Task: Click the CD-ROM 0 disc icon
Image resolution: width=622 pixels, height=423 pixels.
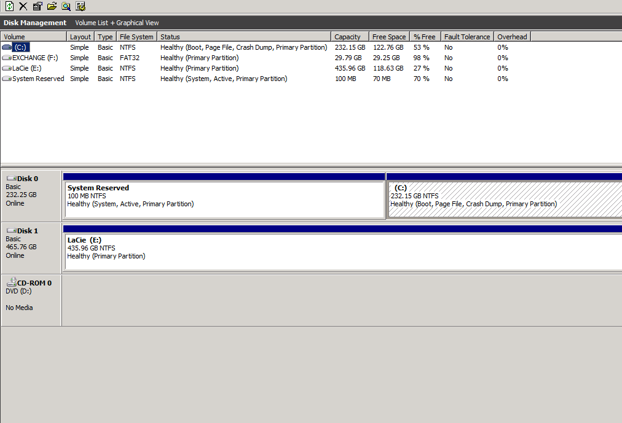Action: pyautogui.click(x=12, y=282)
